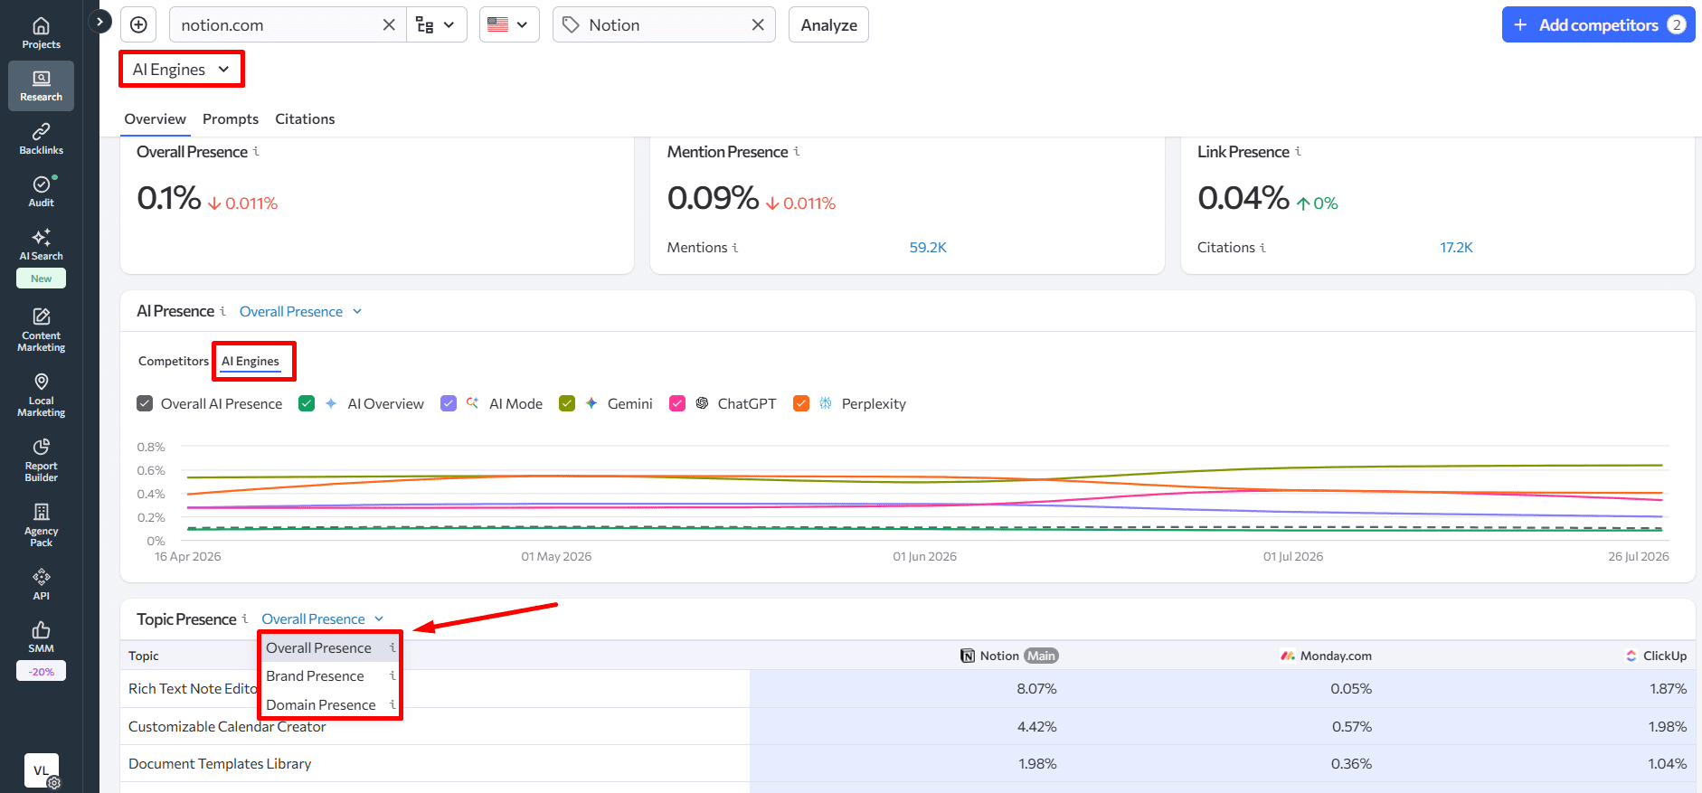Toggle AI Overview checkbox
This screenshot has height=793, width=1702.
click(307, 403)
